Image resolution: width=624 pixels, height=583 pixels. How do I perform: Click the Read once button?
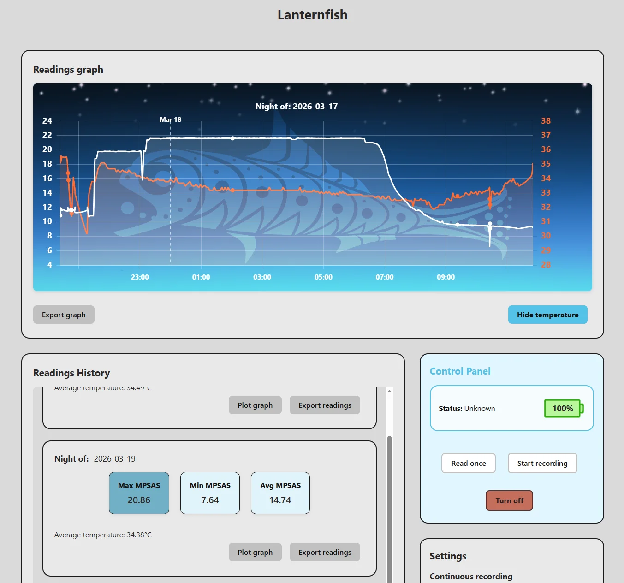469,463
